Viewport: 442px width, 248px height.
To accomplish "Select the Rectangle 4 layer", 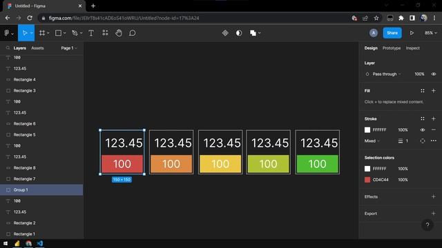I will click(41, 80).
